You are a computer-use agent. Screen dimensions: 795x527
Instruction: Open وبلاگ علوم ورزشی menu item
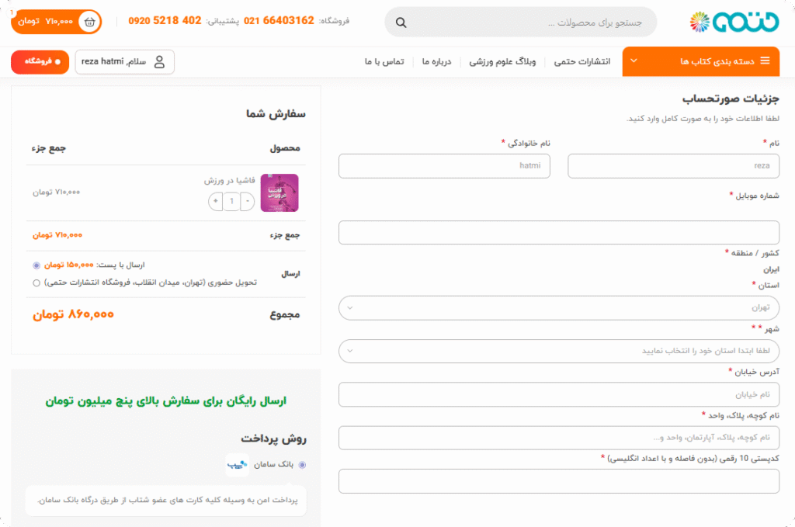pos(502,61)
